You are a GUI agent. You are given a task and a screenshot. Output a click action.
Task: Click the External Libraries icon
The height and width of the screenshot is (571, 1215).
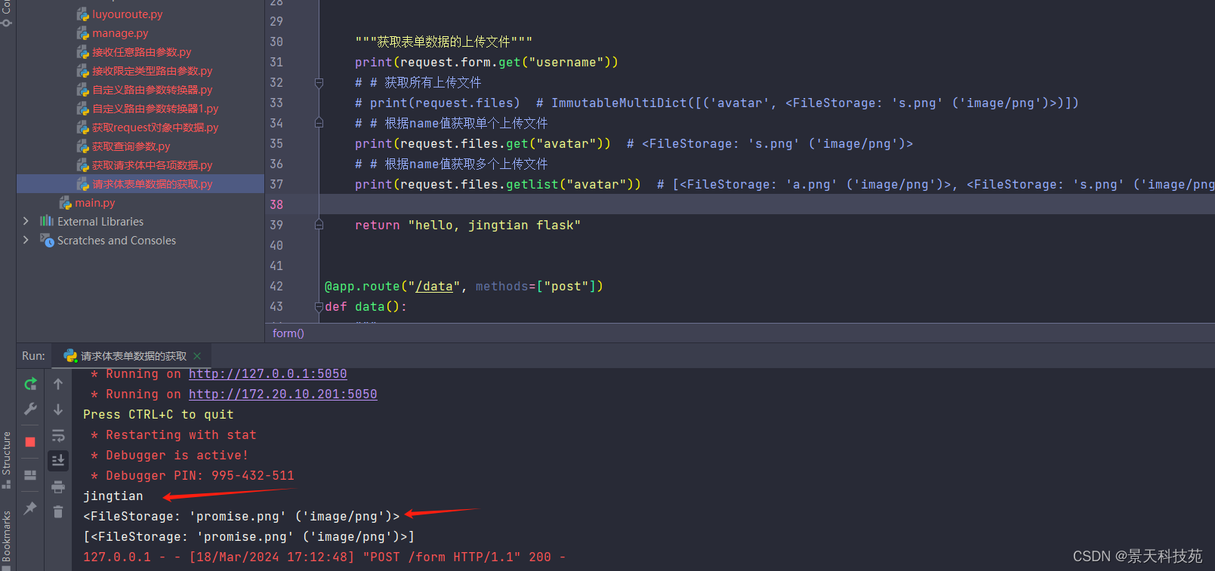tap(47, 221)
